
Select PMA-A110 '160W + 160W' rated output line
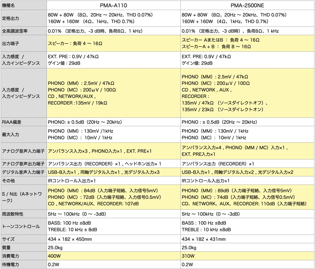[x=91, y=22]
